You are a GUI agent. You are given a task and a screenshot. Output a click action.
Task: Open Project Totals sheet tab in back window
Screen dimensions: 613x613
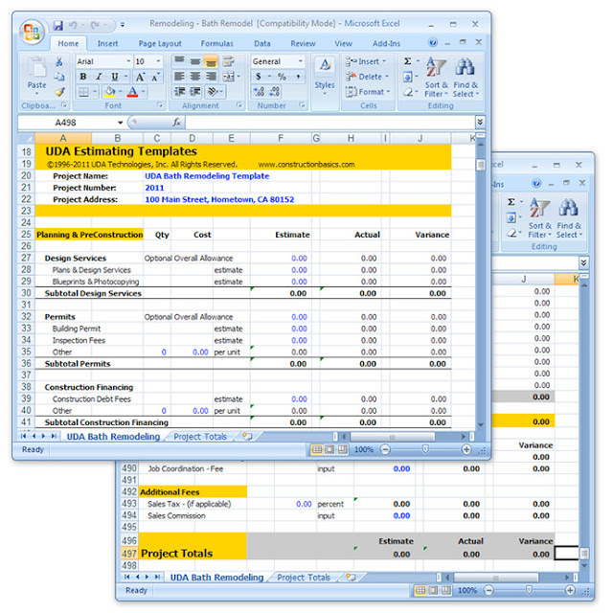(304, 577)
